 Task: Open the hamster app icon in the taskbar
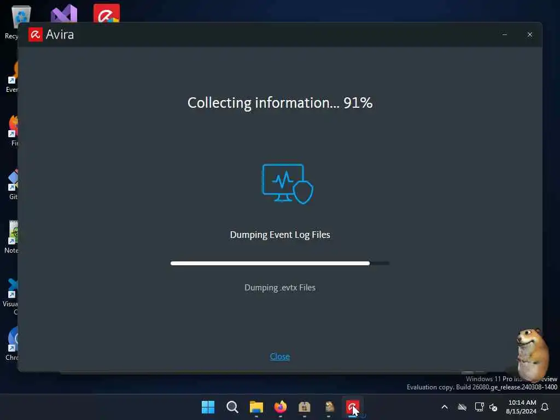[x=329, y=407]
